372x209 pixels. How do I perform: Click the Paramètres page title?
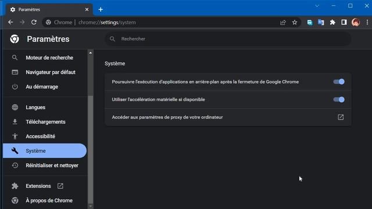[x=48, y=39]
